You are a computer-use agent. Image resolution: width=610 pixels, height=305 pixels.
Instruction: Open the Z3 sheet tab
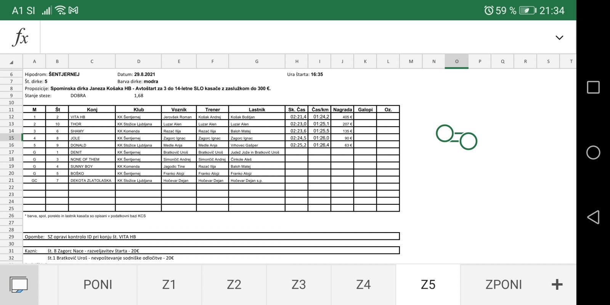[x=299, y=285]
